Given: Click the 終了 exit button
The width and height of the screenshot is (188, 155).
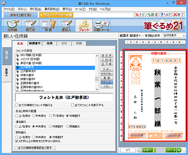Looking at the screenshot, I should [x=178, y=14].
